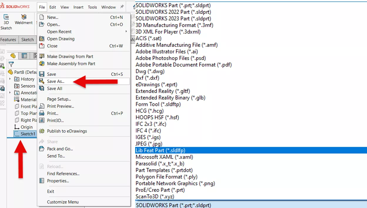The image size is (367, 208).
Task: Select Top Plane tree item
Action: tap(25, 113)
